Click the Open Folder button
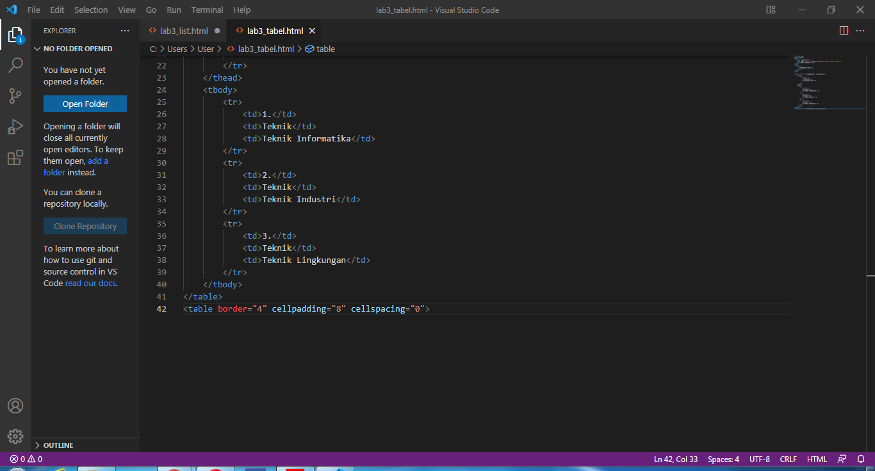This screenshot has height=471, width=875. coord(85,103)
